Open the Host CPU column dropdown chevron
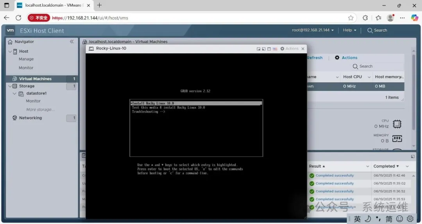422x224 pixels. coord(369,77)
